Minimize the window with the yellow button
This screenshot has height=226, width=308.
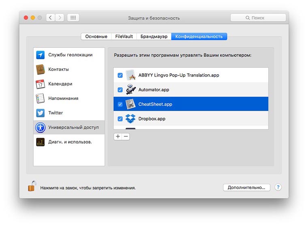coord(33,18)
